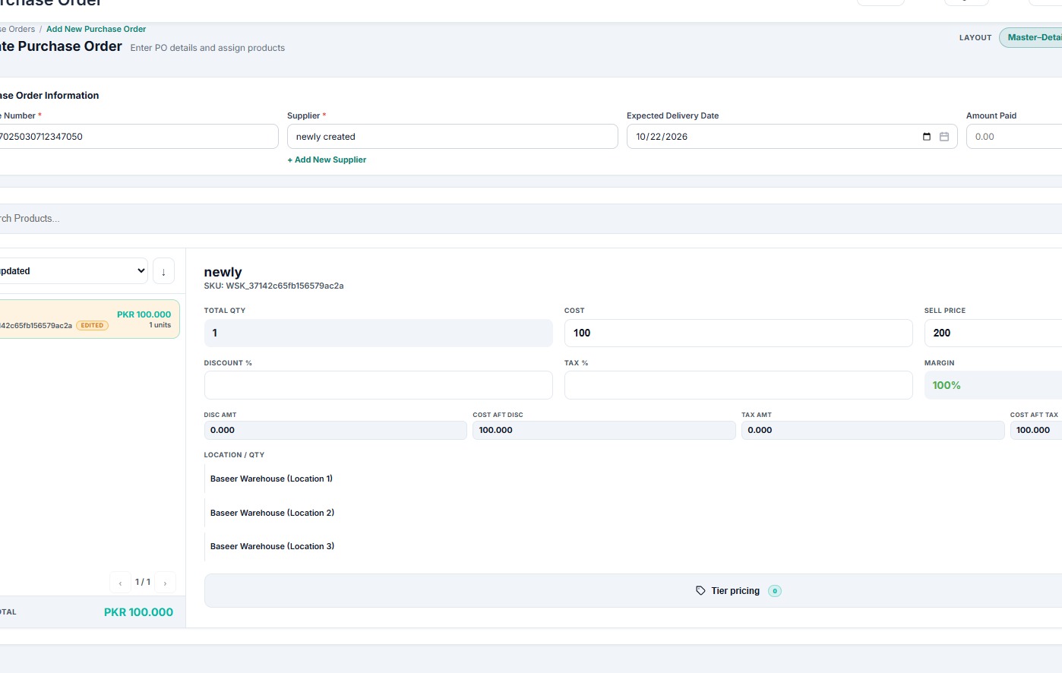Click the PO number input field
Screen dimensions: 1062x673
pos(139,137)
